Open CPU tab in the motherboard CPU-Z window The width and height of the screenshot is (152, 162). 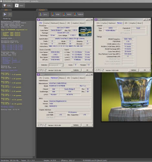(40, 78)
